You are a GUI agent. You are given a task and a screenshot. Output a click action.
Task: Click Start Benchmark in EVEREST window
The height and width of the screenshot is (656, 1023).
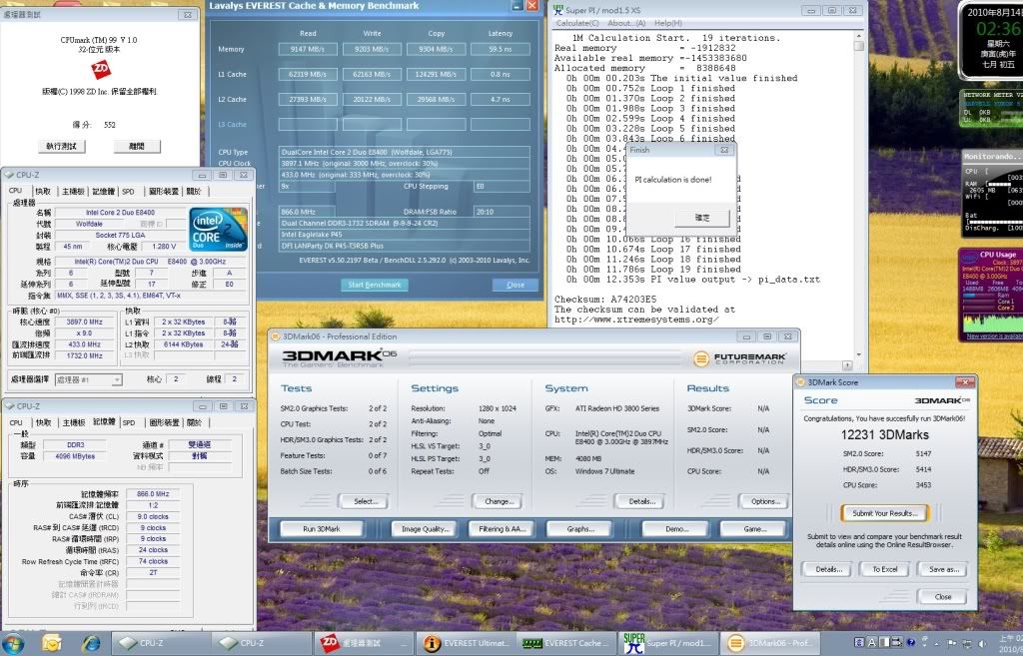coord(375,285)
